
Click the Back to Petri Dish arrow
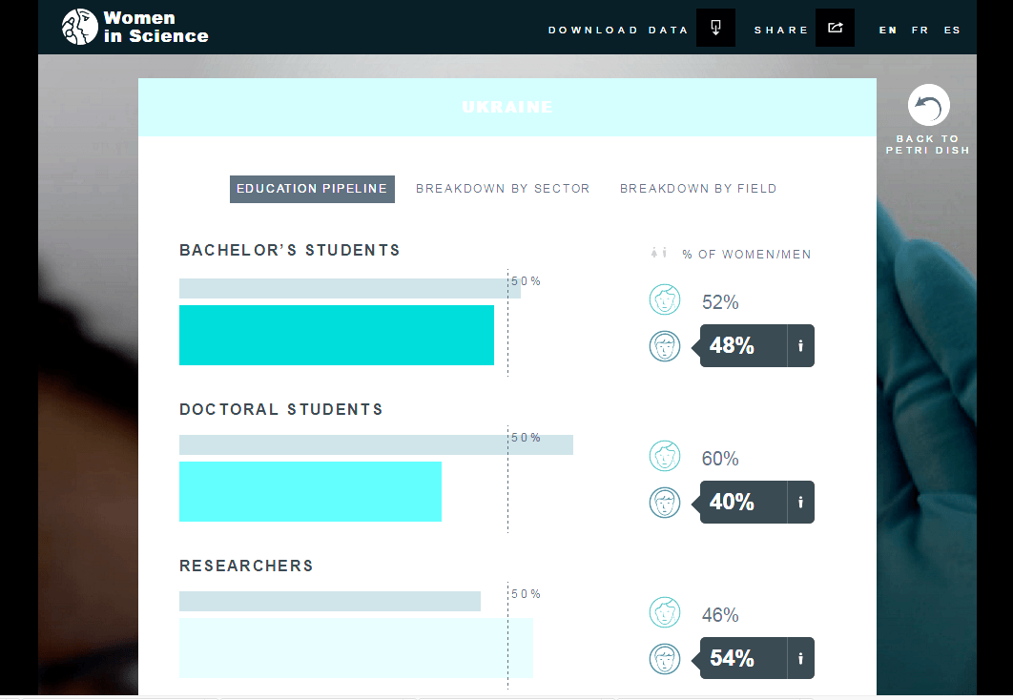coord(928,105)
